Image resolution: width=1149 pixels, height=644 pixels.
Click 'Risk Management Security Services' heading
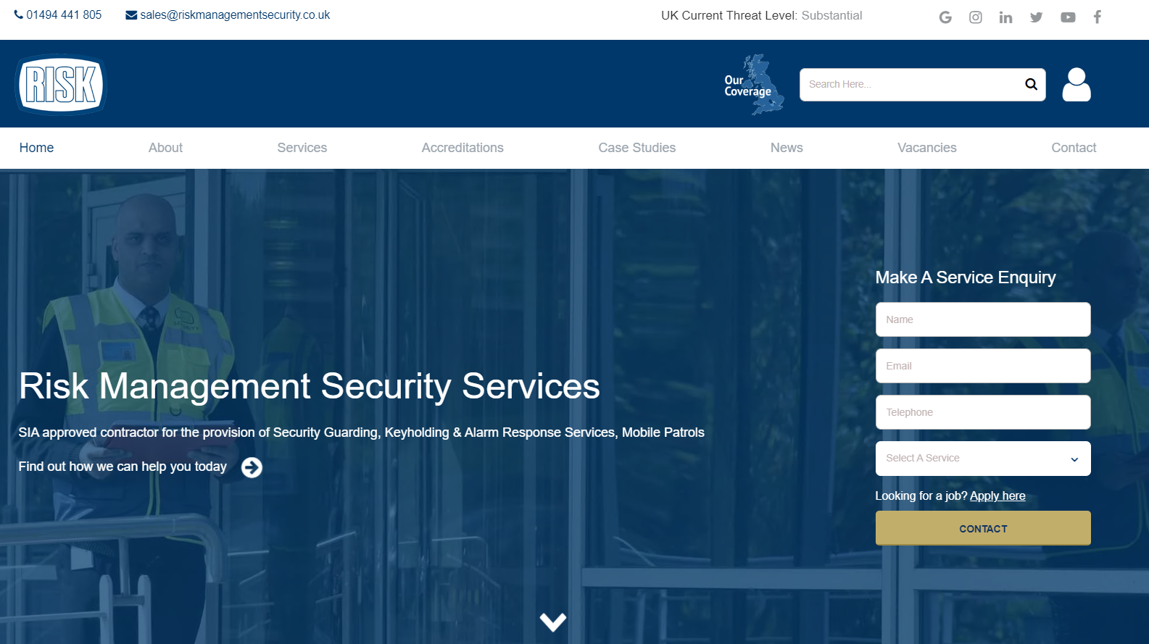point(310,386)
